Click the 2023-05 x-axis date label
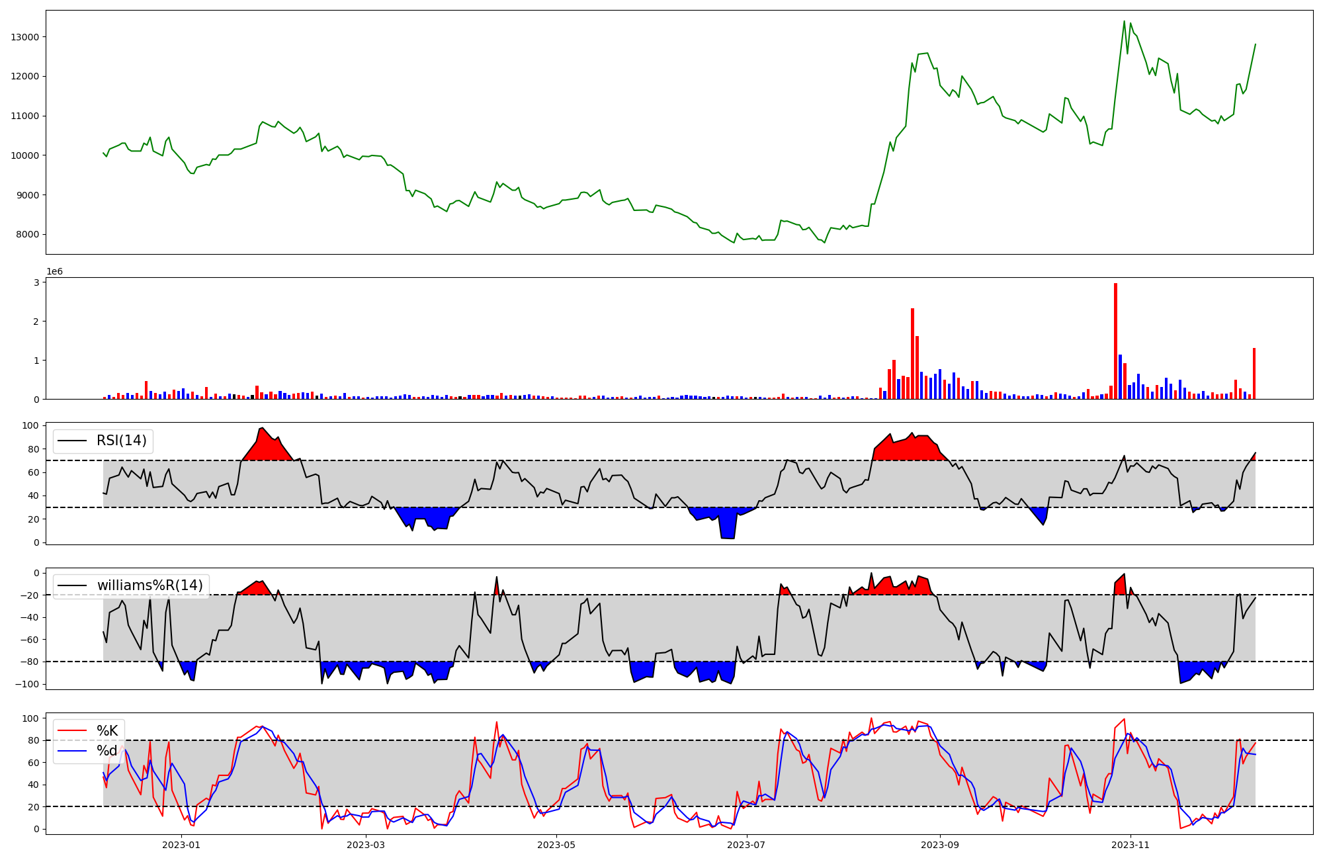 tap(556, 845)
